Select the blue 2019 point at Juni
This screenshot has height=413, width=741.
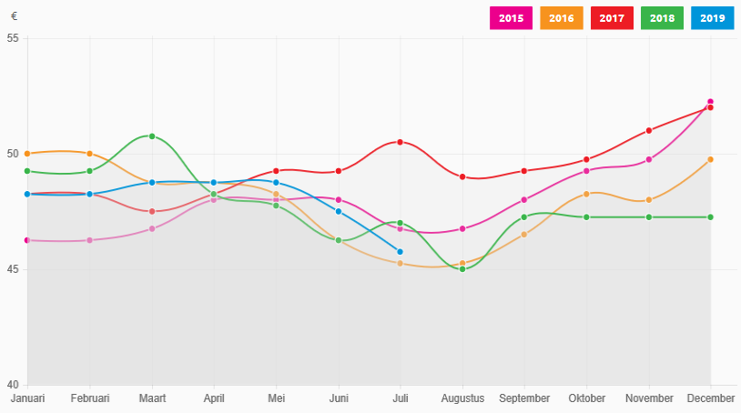339,211
